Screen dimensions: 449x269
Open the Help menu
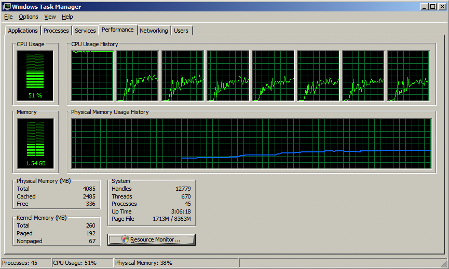click(x=67, y=17)
